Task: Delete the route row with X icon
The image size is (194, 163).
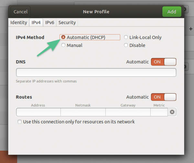Action: click(172, 112)
